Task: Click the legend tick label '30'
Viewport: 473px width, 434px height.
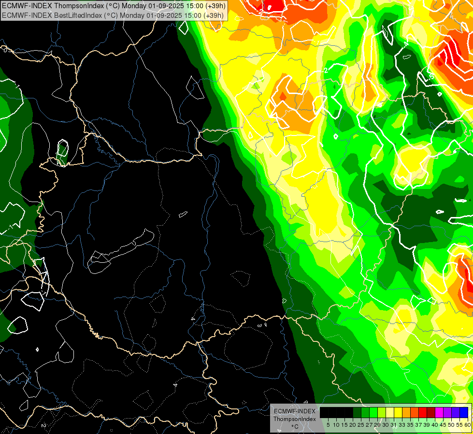Action: (386, 425)
